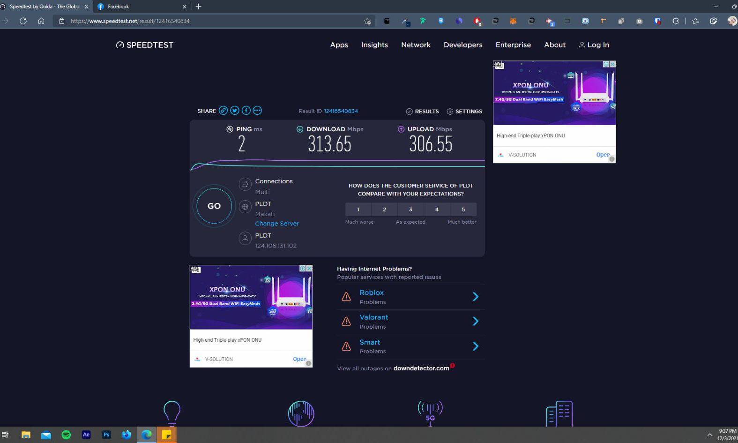
Task: Expand the Roblox problems entry
Action: coord(475,297)
